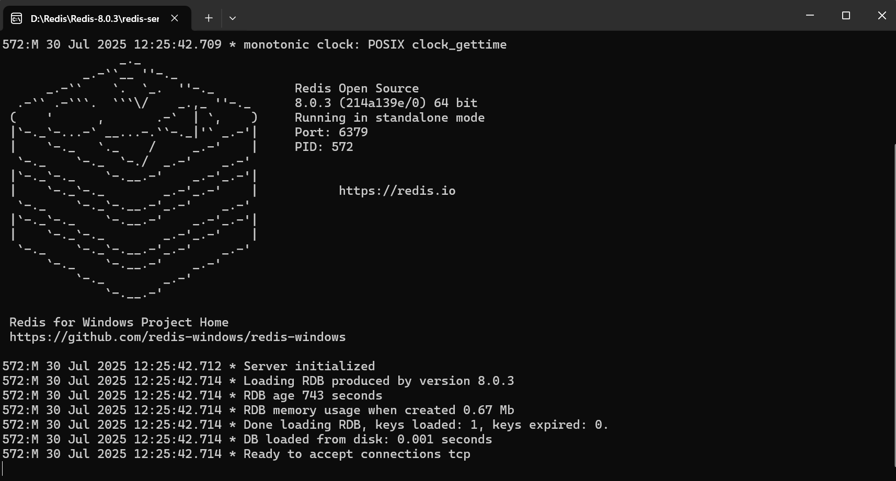Click the command prompt icon on the terminal tab
Screen dimensions: 896x481
pos(16,18)
